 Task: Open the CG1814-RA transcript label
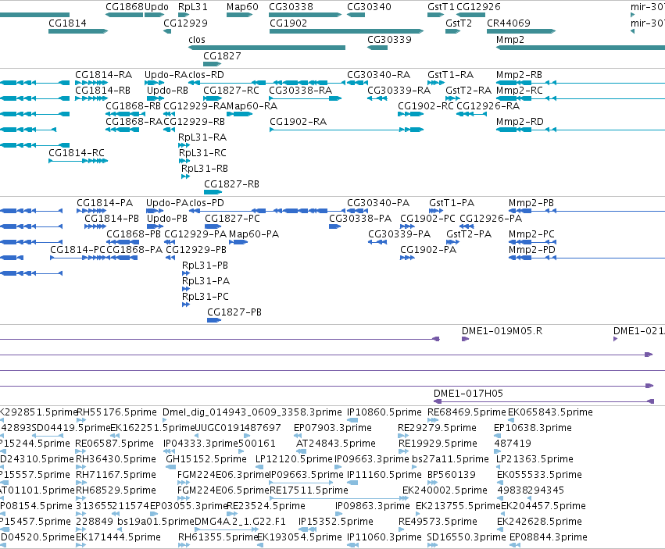tap(104, 75)
